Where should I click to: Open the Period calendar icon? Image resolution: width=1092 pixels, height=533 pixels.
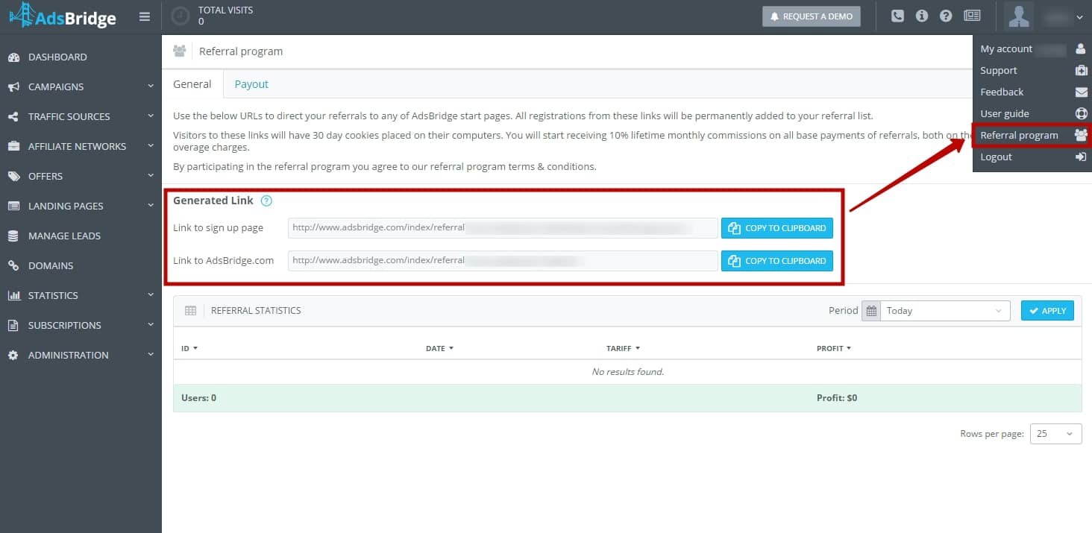871,311
